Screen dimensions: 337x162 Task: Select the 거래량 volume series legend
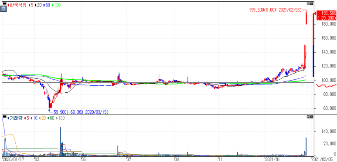tap(15, 118)
